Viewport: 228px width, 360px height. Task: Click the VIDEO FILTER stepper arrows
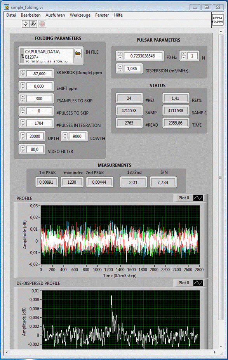click(x=23, y=150)
